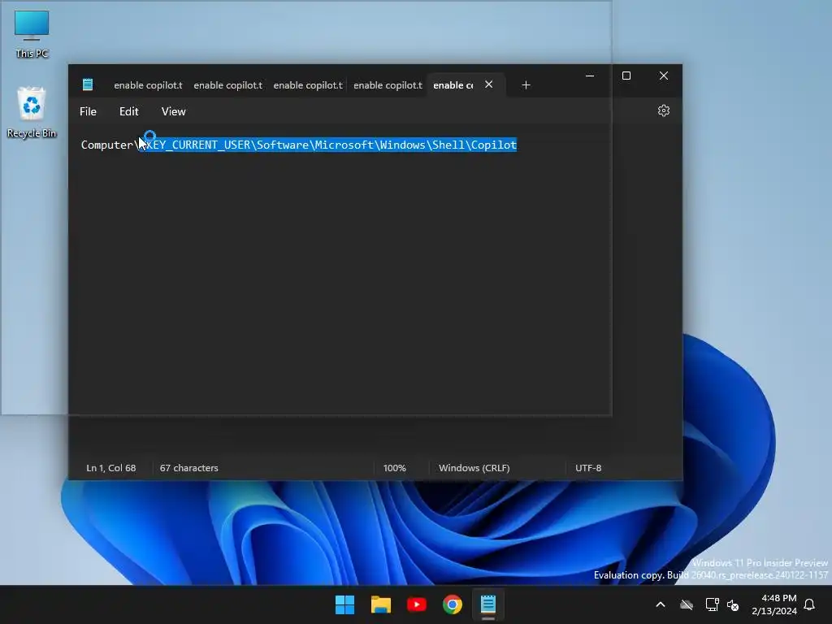Select the Recycle Bin desktop icon
This screenshot has height=624, width=832.
click(32, 112)
